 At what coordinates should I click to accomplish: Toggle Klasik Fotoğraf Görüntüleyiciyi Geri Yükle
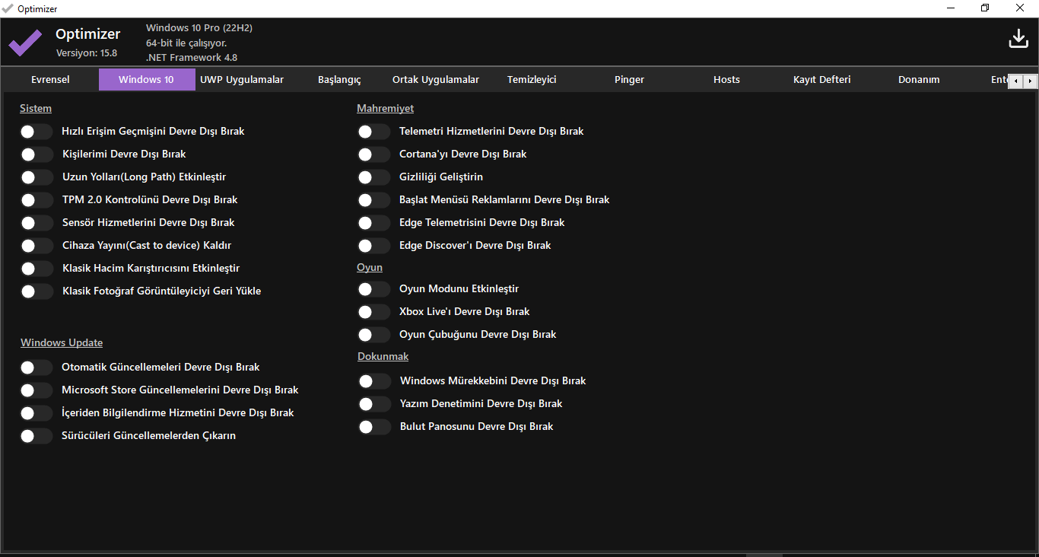pos(37,291)
